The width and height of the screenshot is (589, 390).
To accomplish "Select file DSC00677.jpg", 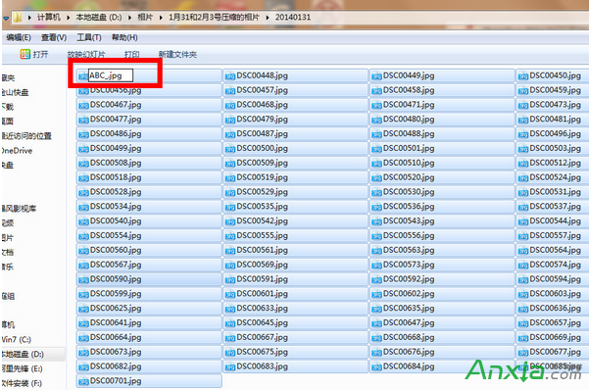I will point(553,353).
